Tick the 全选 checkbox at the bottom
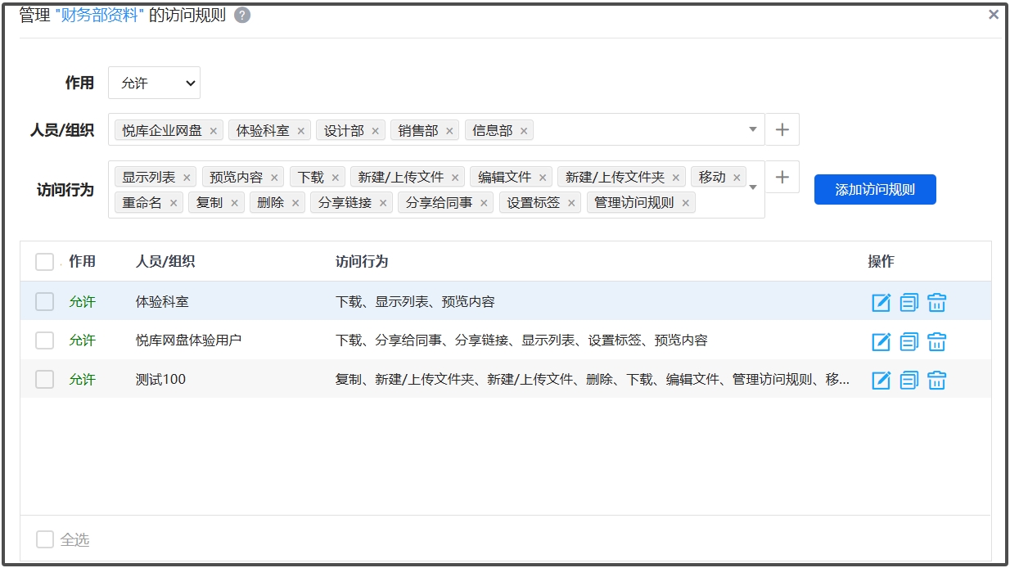 click(x=45, y=539)
